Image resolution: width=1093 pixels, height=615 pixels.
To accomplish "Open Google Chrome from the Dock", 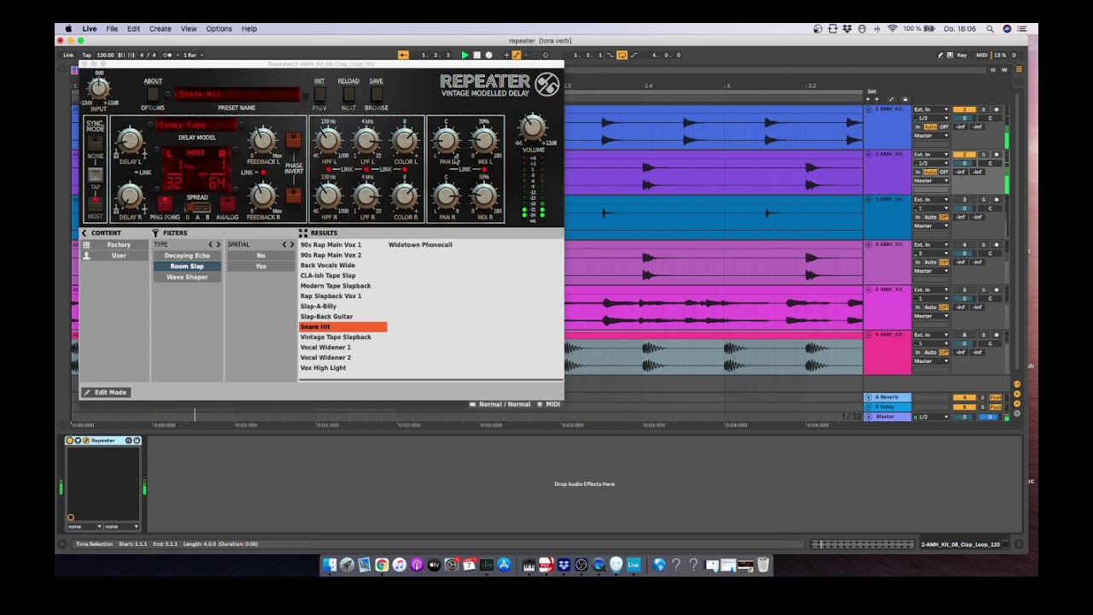I will (x=382, y=565).
